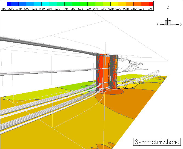Click the Symmetrieebene label box
The width and height of the screenshot is (183, 149).
(x=157, y=142)
